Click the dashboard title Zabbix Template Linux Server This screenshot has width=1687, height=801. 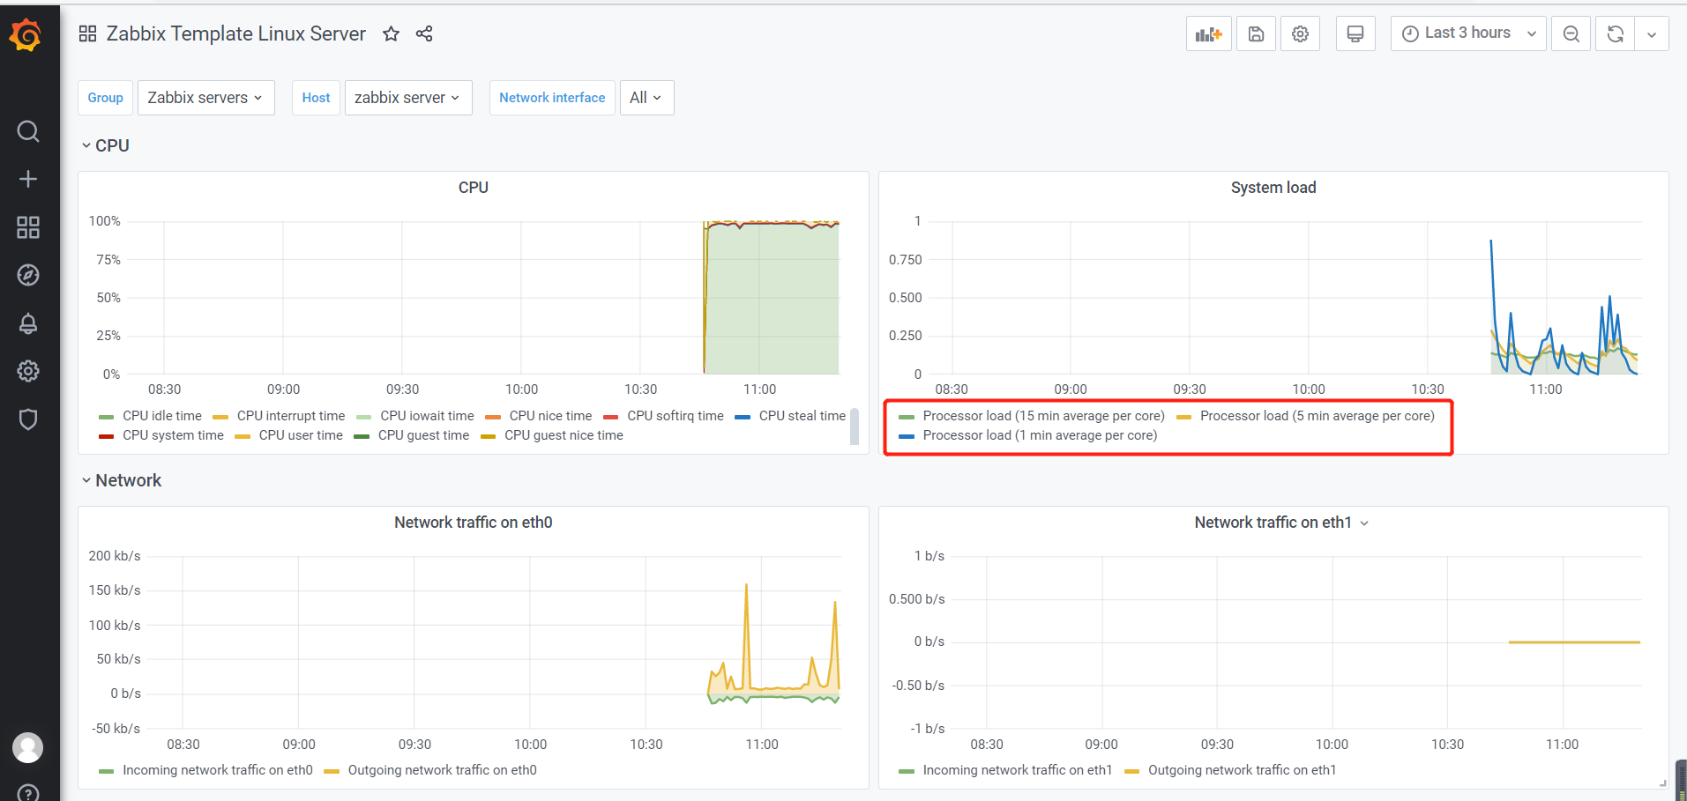point(236,33)
